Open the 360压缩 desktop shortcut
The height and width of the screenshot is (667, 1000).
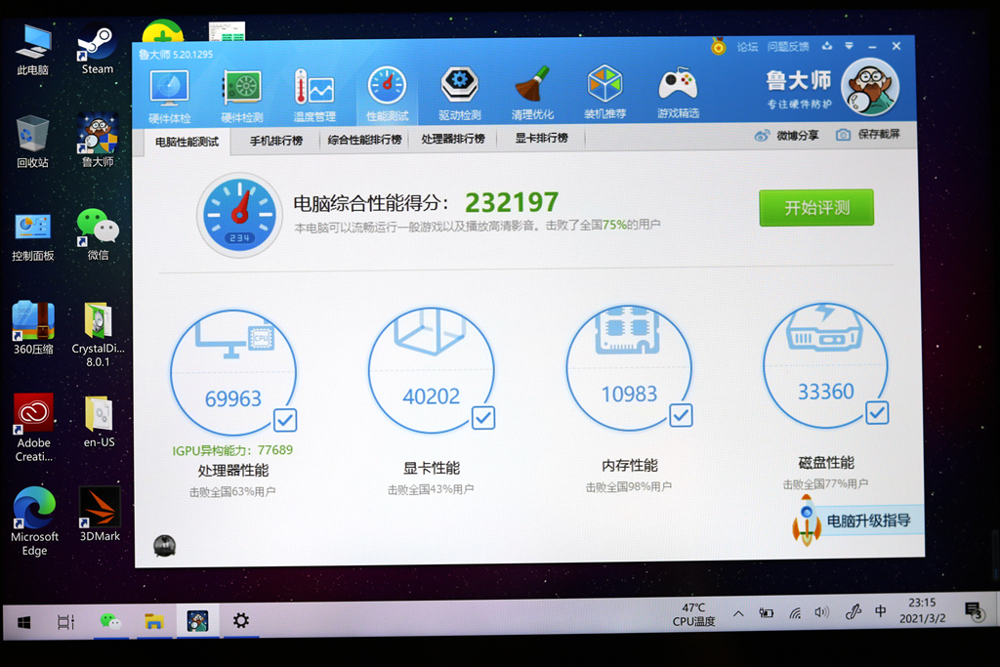(x=33, y=328)
